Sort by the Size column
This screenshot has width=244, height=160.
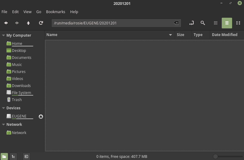[x=183, y=35]
